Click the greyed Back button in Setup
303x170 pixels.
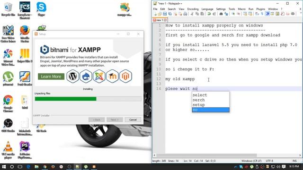pos(97,119)
